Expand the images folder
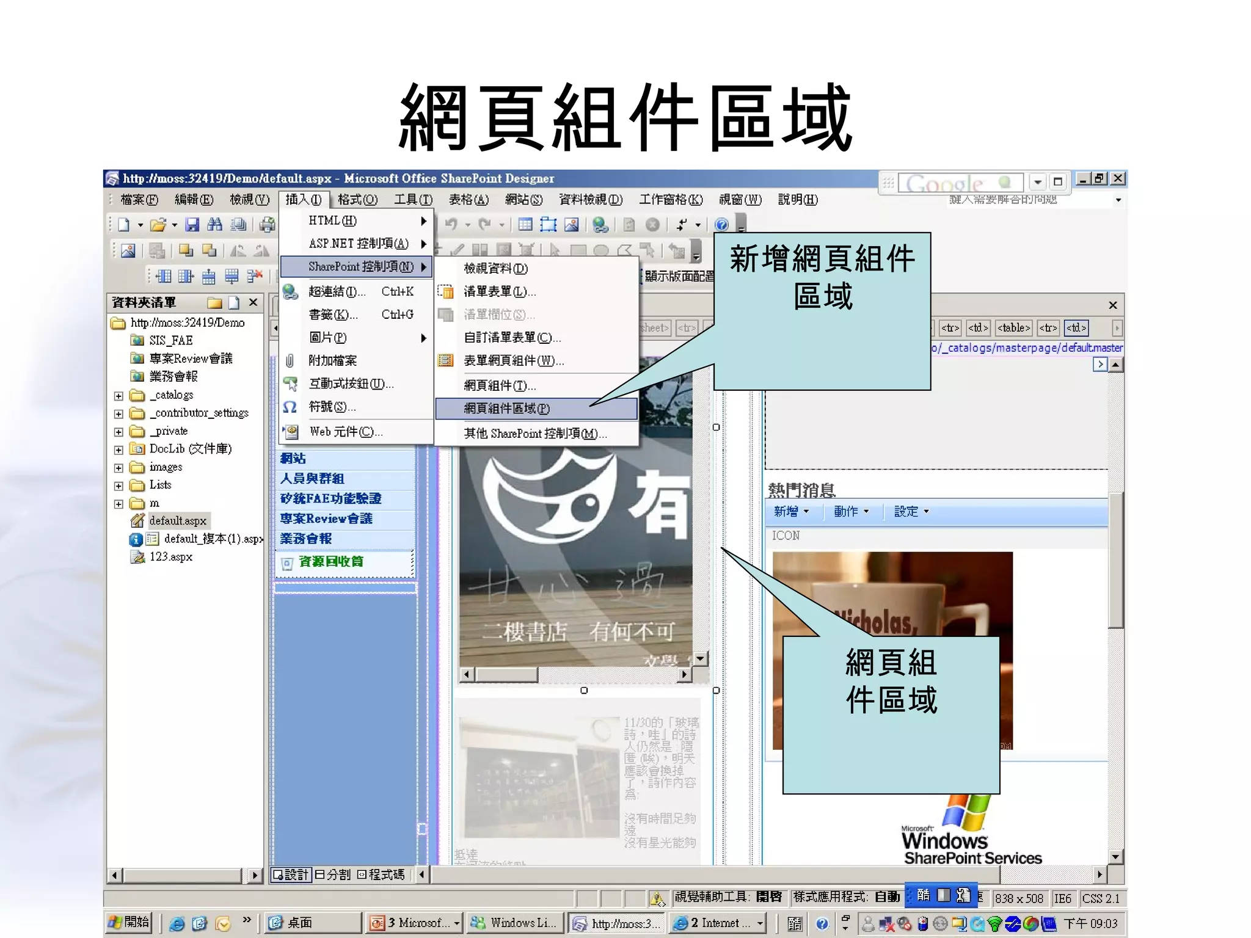Image resolution: width=1251 pixels, height=938 pixels. click(x=119, y=468)
